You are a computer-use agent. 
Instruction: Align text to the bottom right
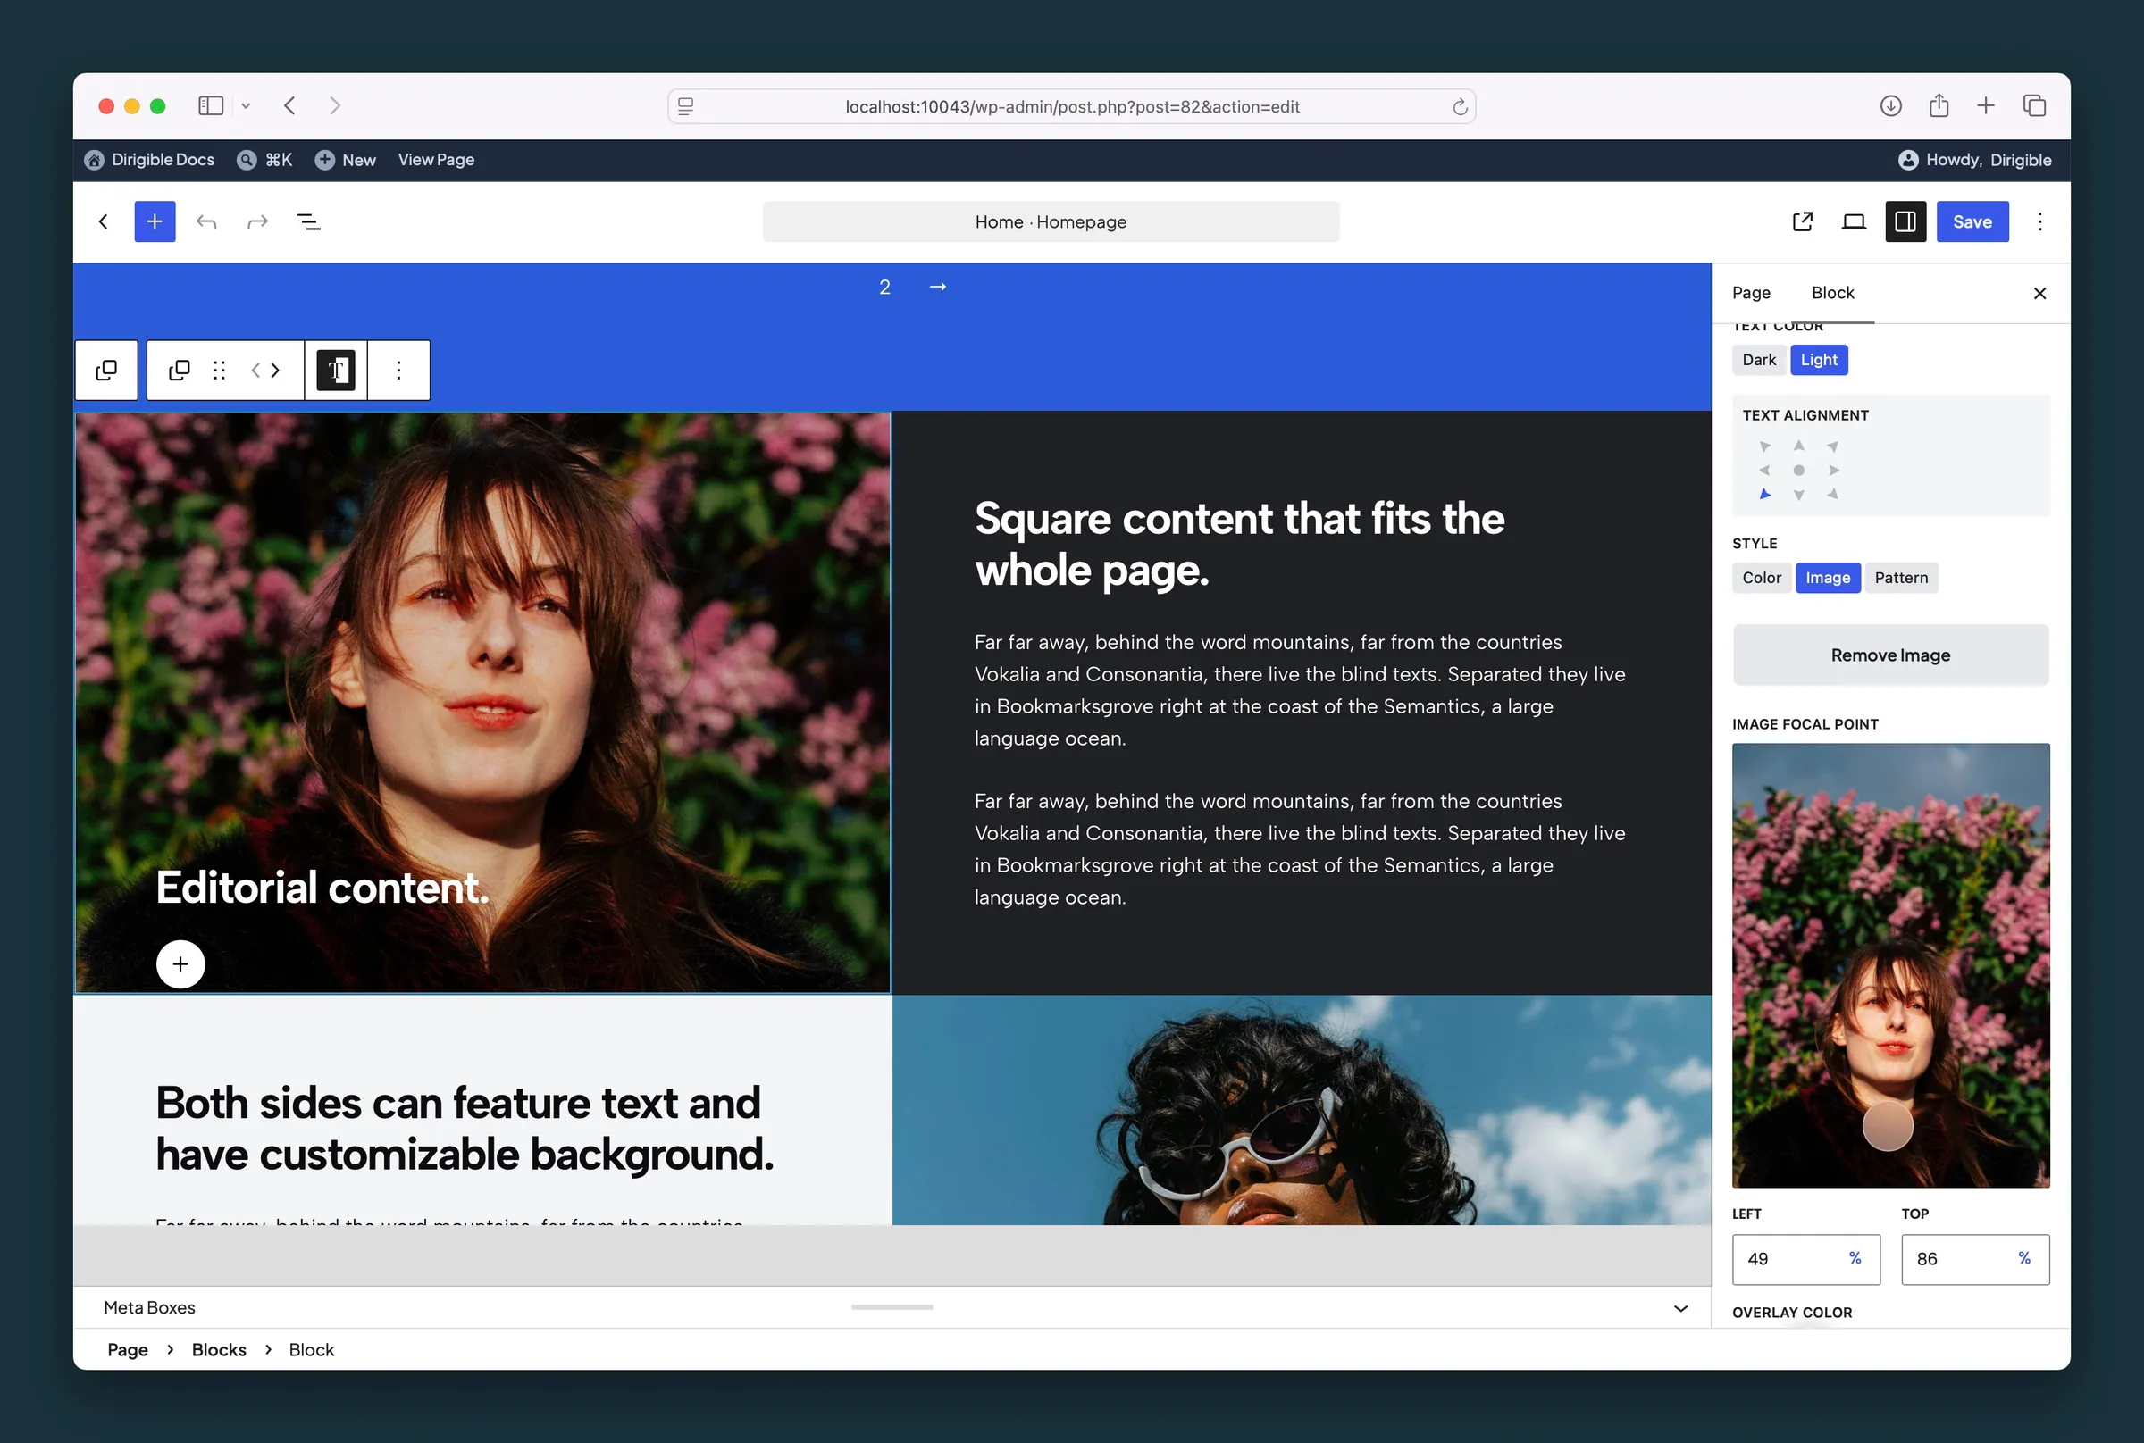1833,494
